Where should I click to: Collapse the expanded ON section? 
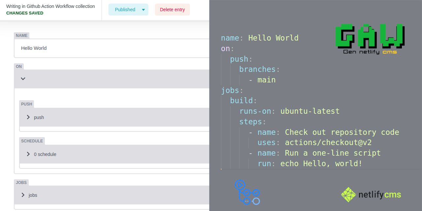coord(23,79)
